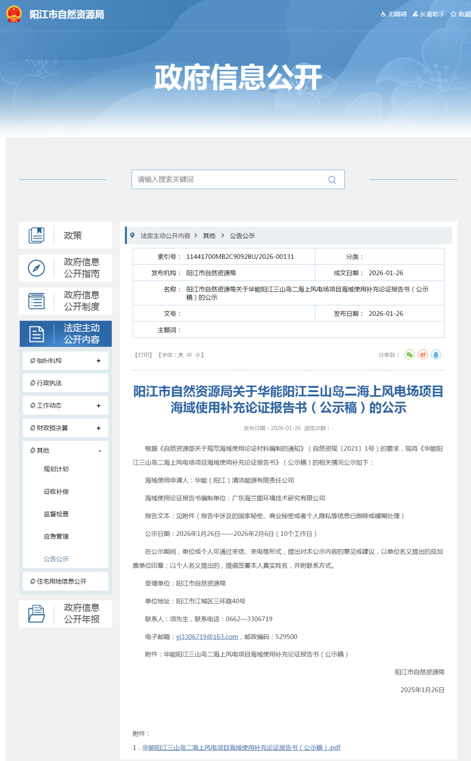Click the search magnifier icon
The width and height of the screenshot is (471, 761).
point(332,179)
